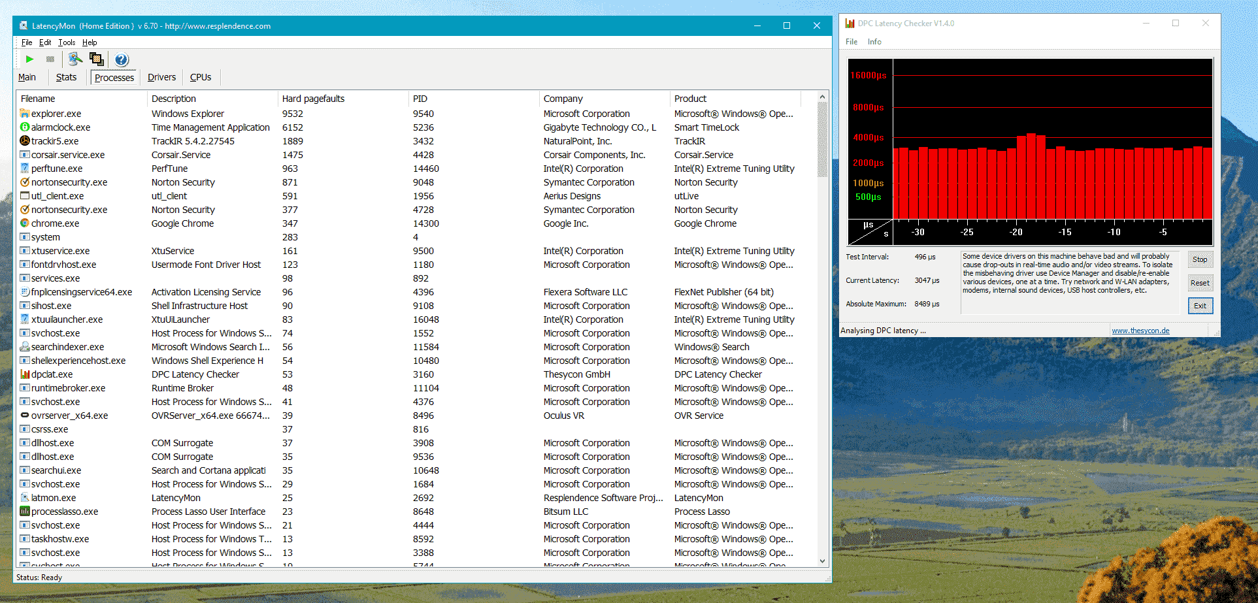Image resolution: width=1258 pixels, height=603 pixels.
Task: Open help via blue question mark icon
Action: (122, 60)
